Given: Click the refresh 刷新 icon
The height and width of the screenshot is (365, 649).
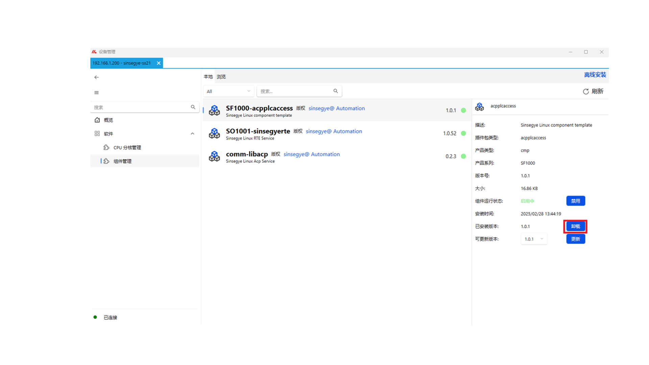Looking at the screenshot, I should (x=586, y=92).
